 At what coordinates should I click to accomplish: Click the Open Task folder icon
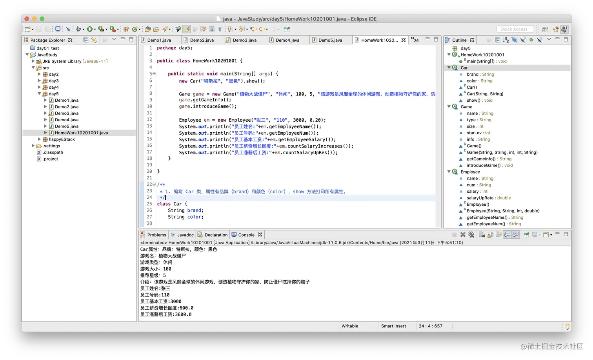tap(156, 29)
